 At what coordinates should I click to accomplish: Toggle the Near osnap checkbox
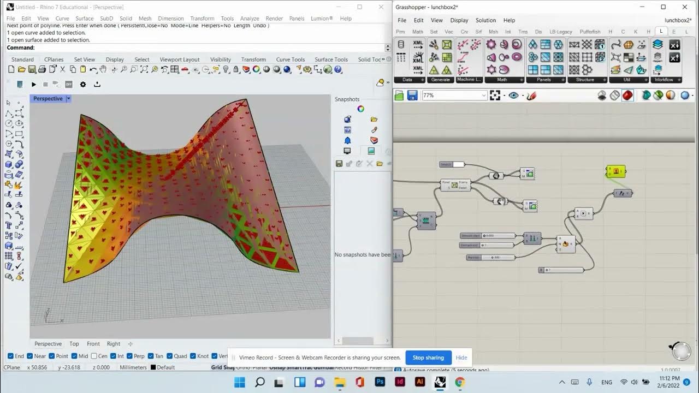pos(29,356)
